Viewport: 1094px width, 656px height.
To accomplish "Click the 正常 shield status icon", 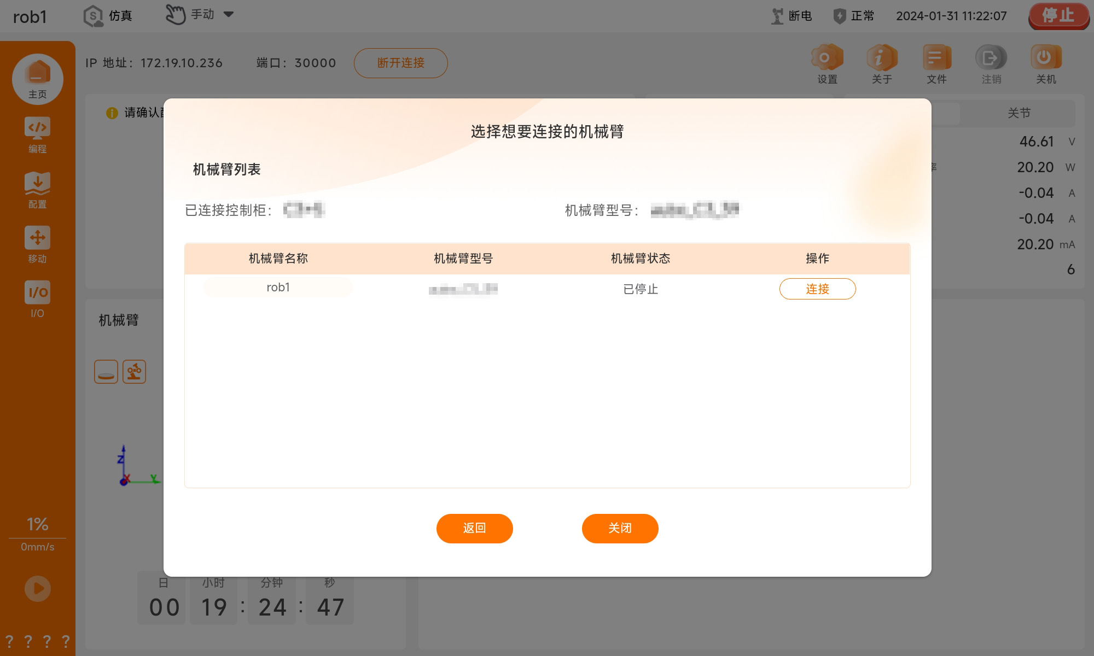I will point(839,16).
